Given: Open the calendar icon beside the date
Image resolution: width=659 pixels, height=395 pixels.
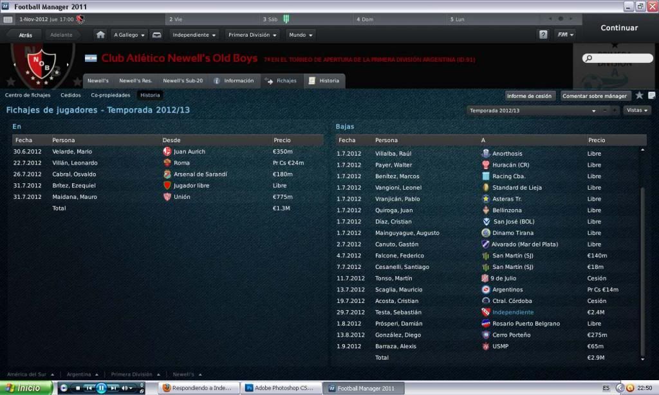Looking at the screenshot, I should click(x=8, y=19).
